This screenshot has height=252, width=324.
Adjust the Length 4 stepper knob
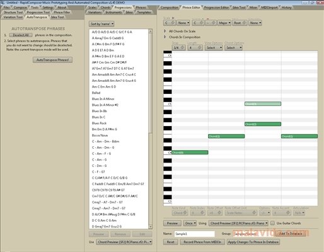[x=200, y=48]
